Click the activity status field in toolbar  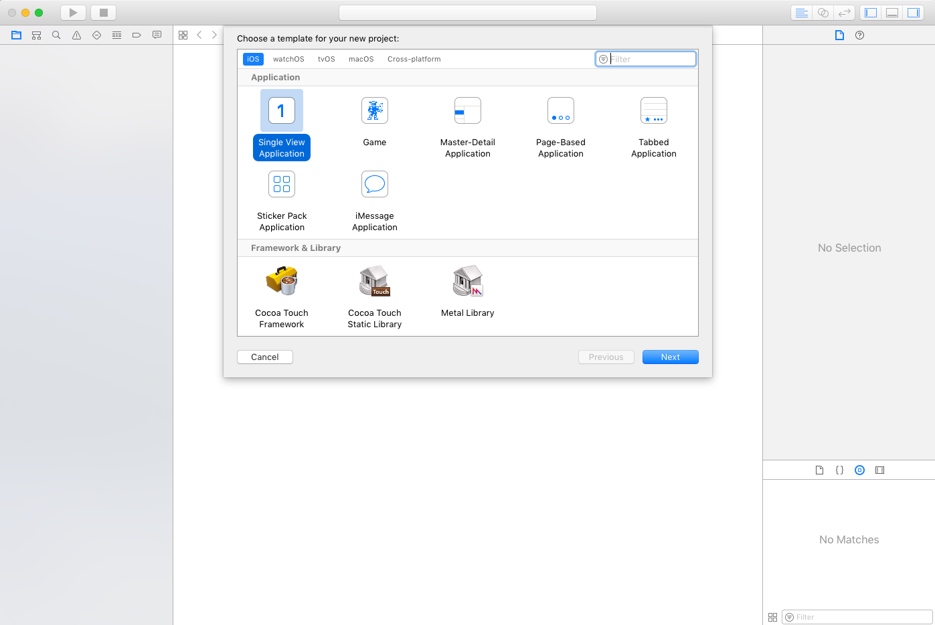pyautogui.click(x=468, y=13)
